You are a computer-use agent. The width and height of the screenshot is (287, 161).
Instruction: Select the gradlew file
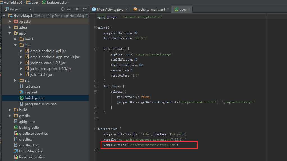coord(26,139)
